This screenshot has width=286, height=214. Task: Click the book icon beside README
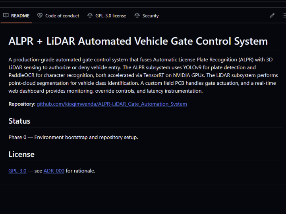(6, 16)
